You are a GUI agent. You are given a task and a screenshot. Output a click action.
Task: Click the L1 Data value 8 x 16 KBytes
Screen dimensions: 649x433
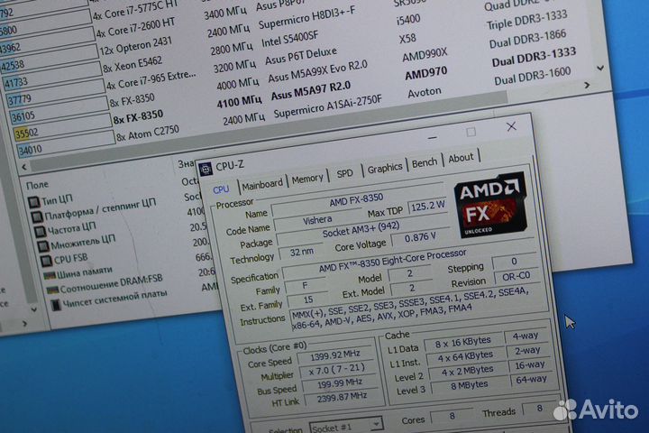click(463, 344)
